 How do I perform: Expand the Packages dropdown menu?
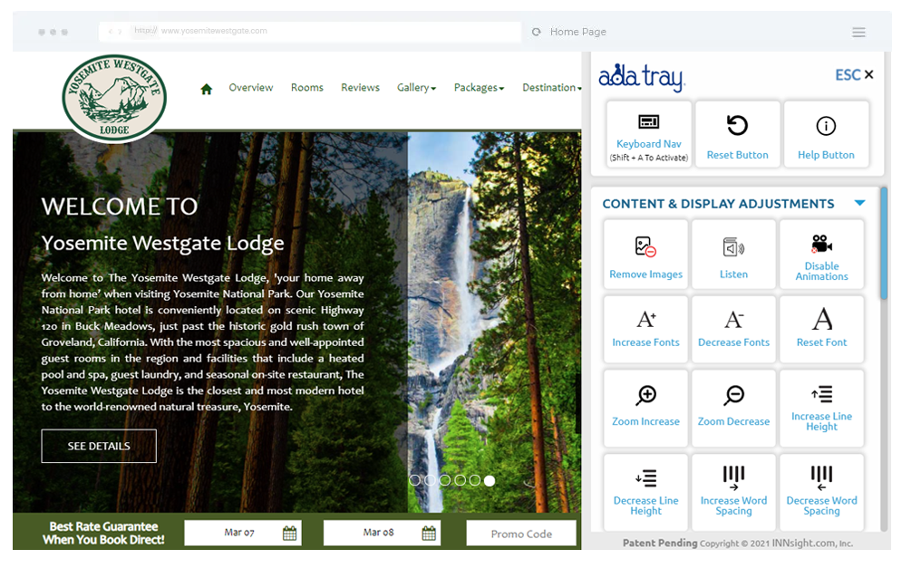click(x=479, y=87)
